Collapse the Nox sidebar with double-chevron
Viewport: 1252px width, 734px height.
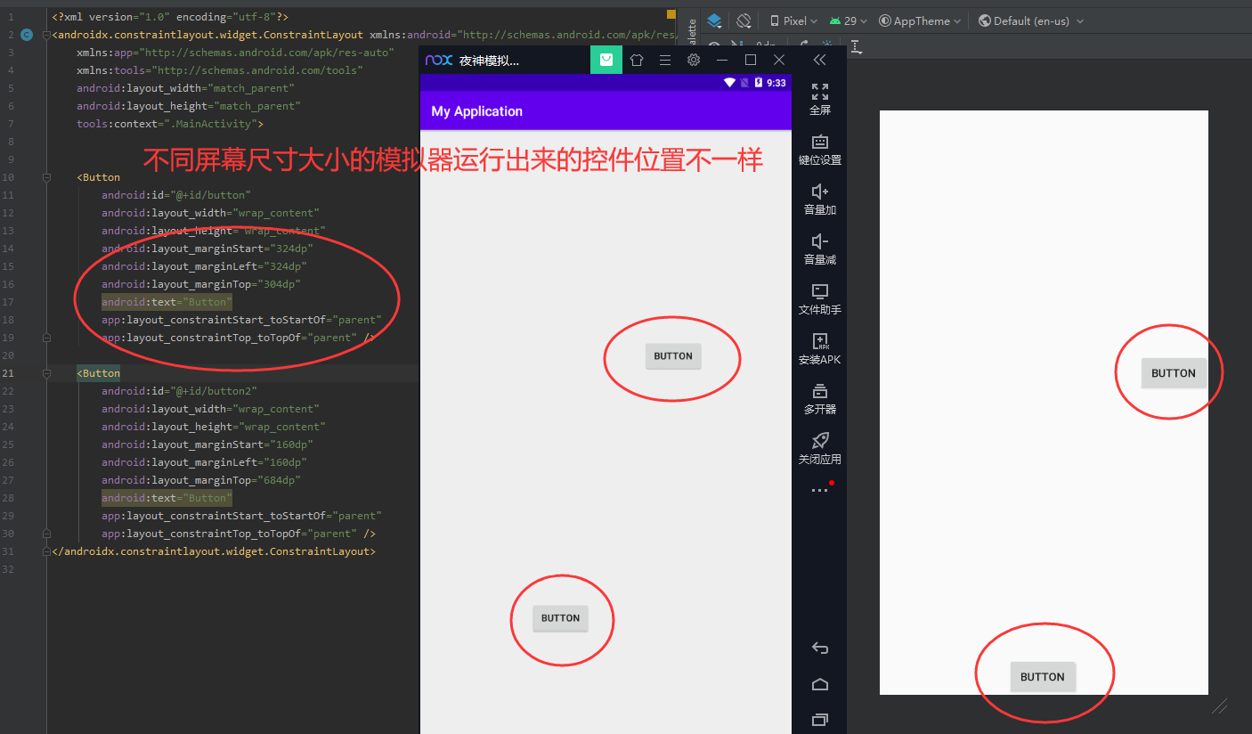pos(819,60)
